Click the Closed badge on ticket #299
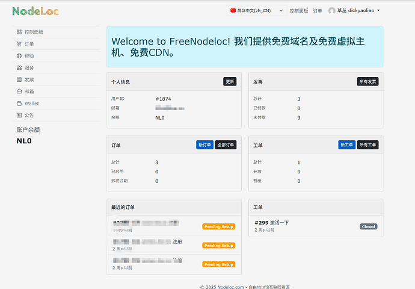415x289 pixels. [x=369, y=226]
